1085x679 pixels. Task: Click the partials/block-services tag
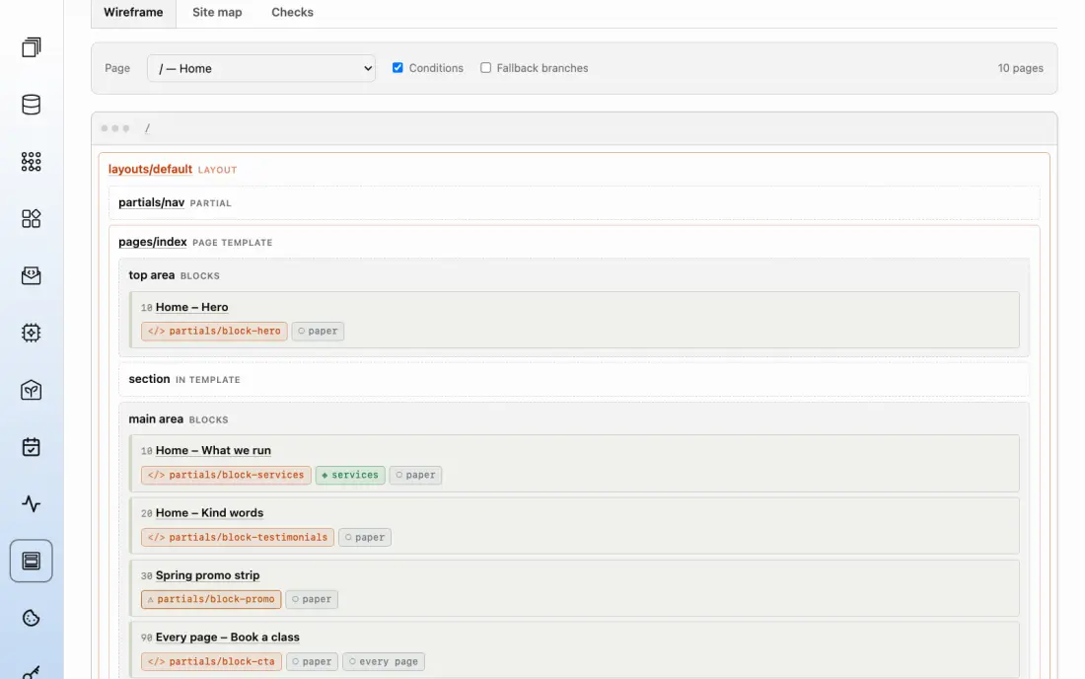pos(226,475)
